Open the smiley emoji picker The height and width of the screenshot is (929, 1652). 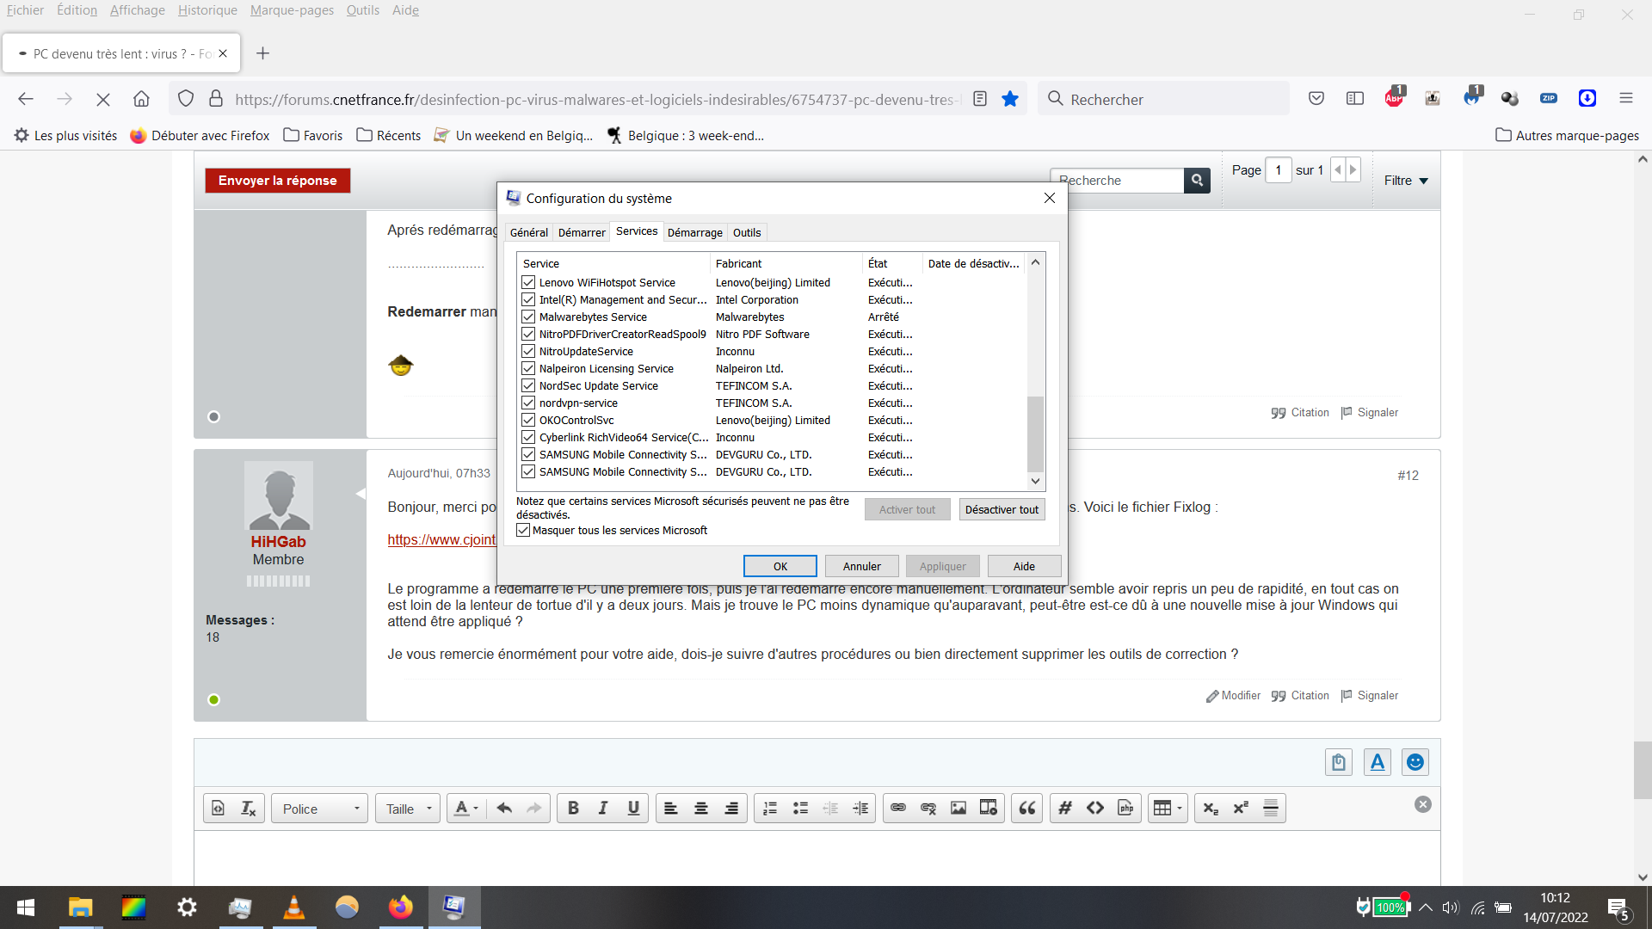tap(1415, 762)
